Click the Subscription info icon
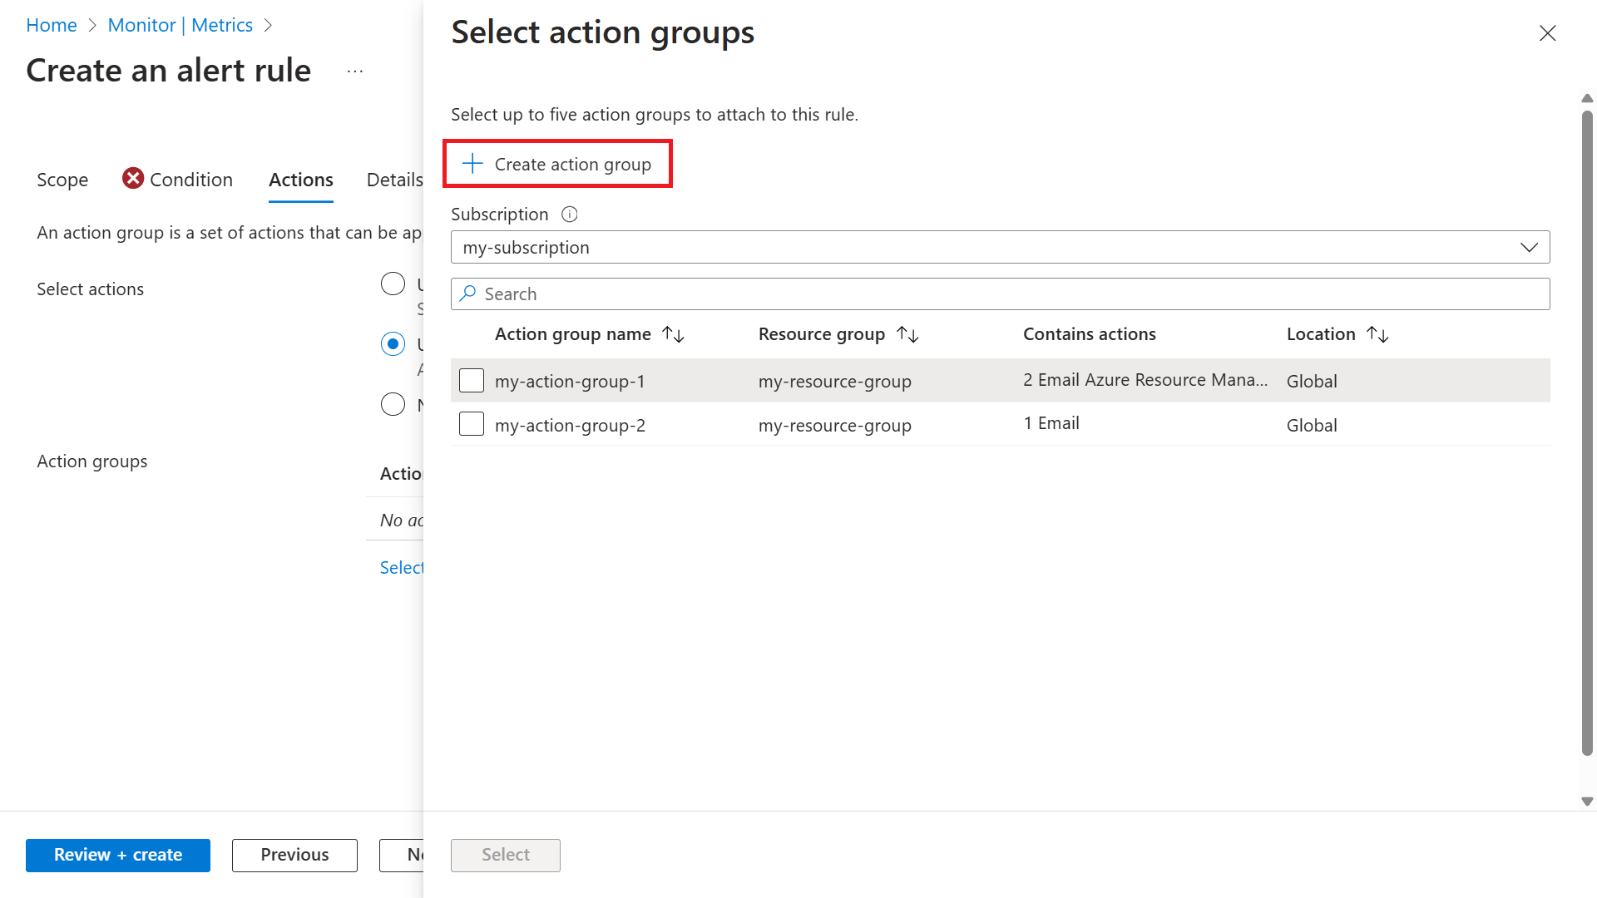This screenshot has width=1597, height=898. (570, 215)
